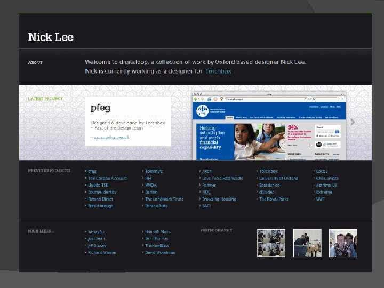Open Boardshop project link
384x288 pixels.
tap(269, 185)
